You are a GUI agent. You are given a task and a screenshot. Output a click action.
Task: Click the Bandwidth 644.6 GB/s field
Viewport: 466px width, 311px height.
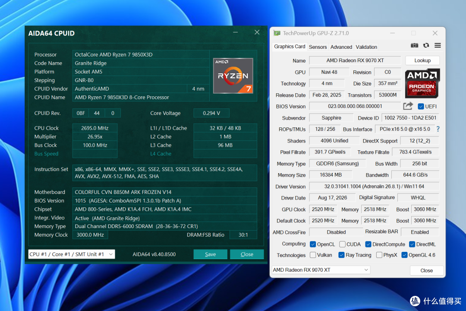click(x=415, y=175)
